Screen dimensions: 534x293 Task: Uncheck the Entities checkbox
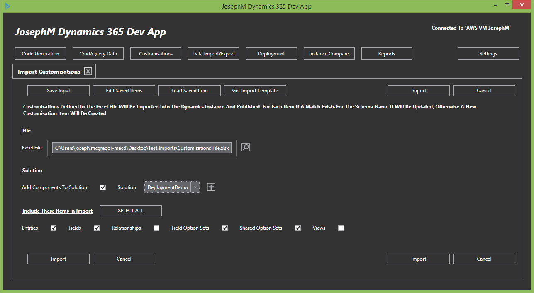pos(54,228)
